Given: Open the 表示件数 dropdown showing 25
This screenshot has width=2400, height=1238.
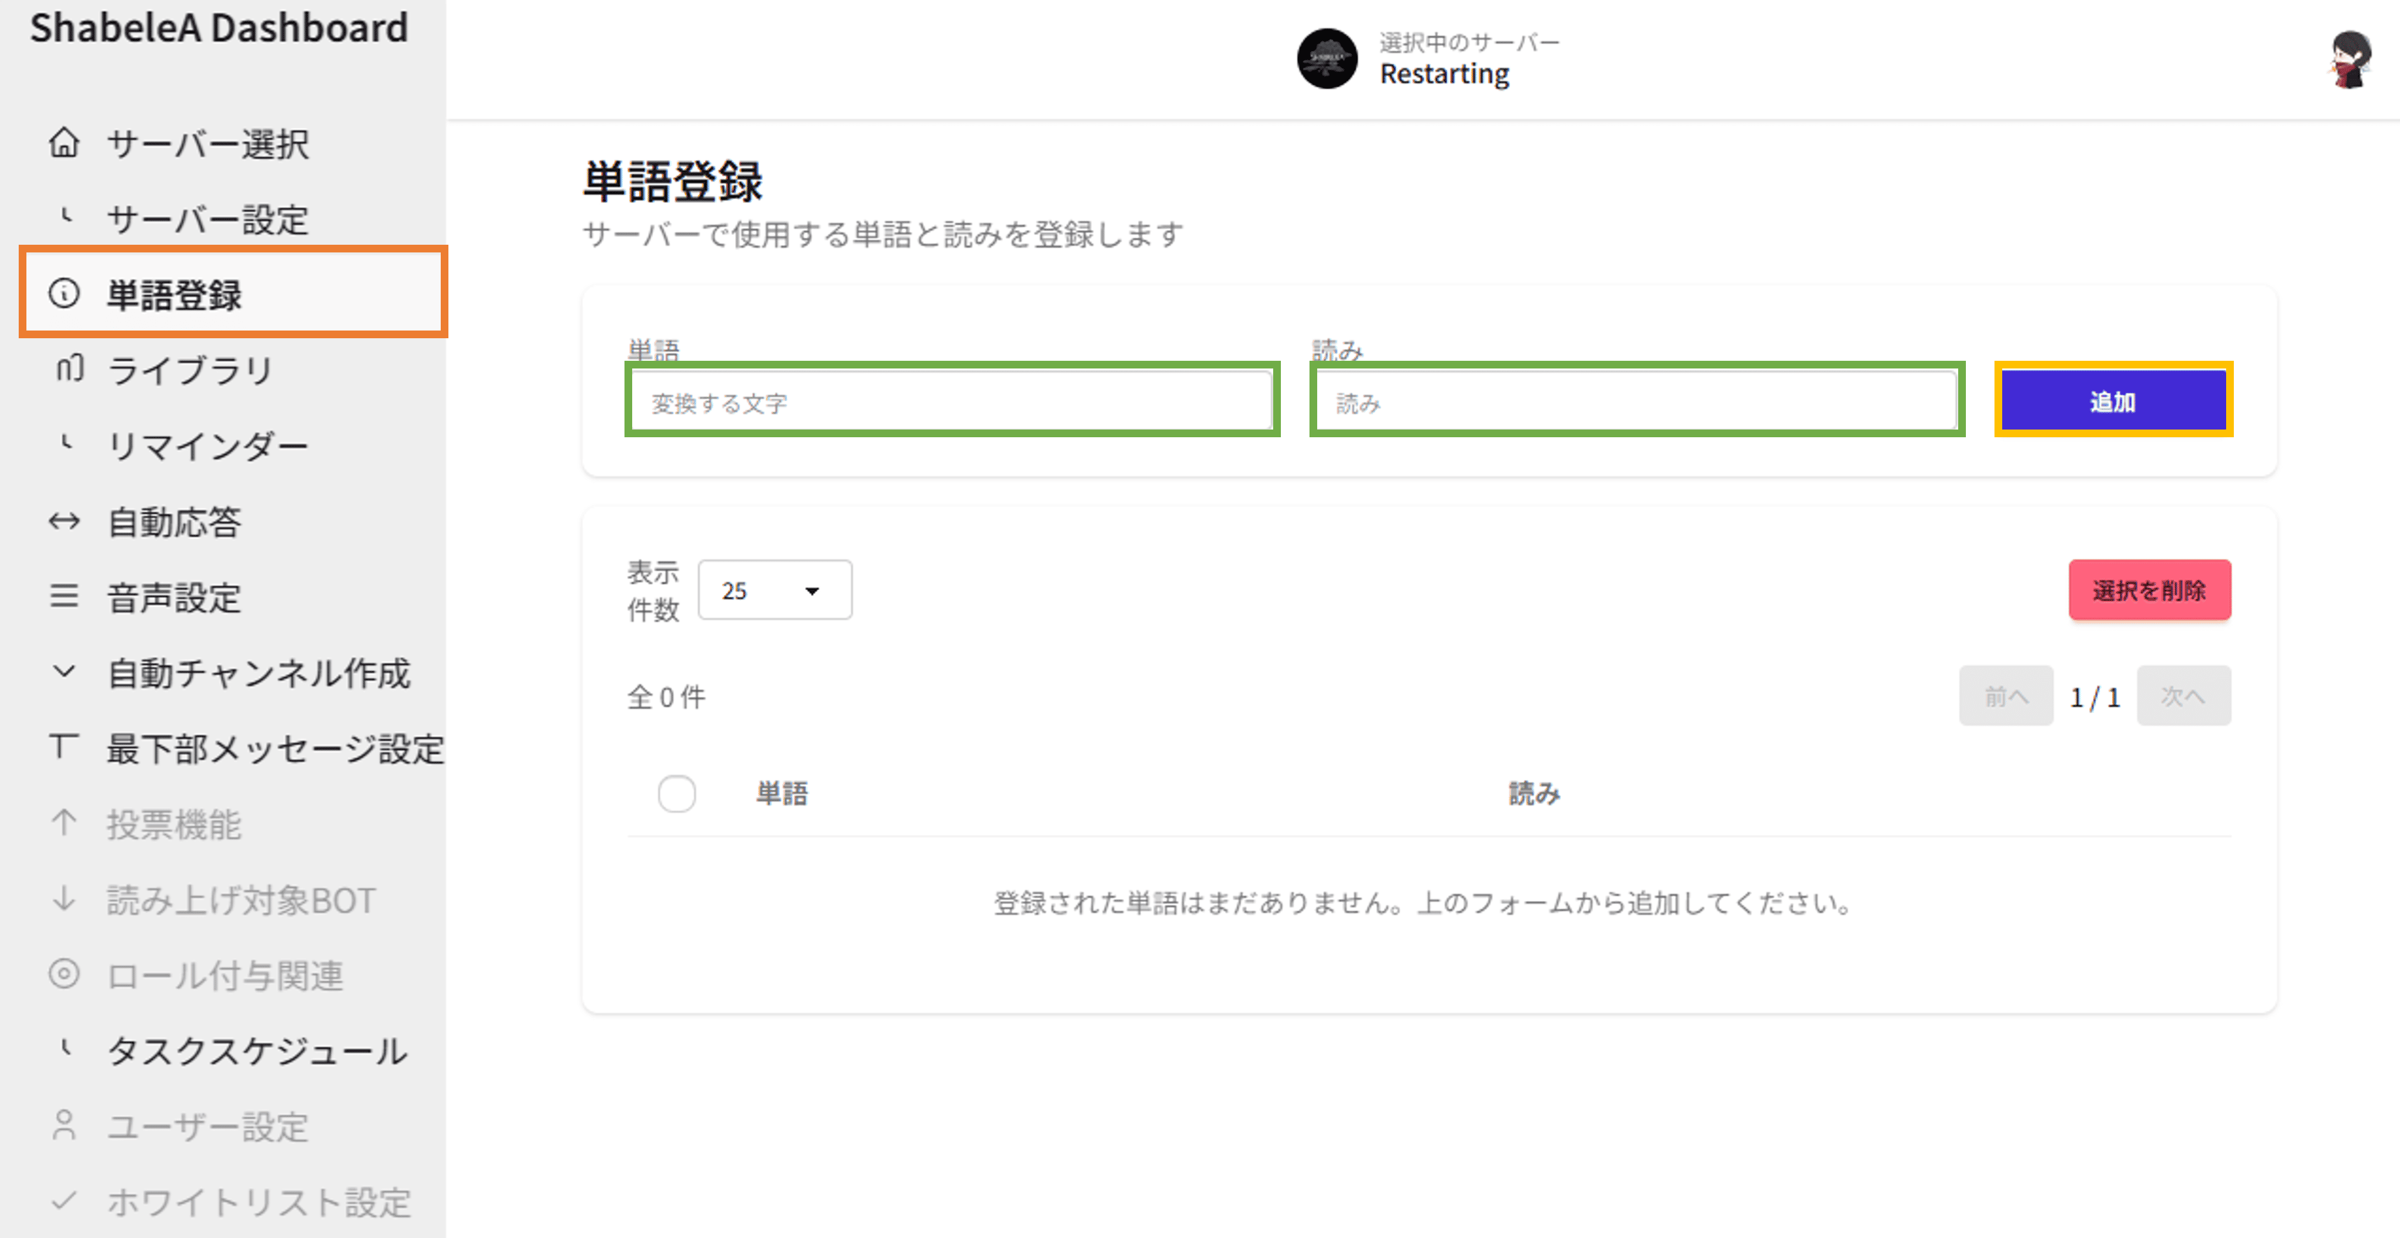Looking at the screenshot, I should click(774, 590).
